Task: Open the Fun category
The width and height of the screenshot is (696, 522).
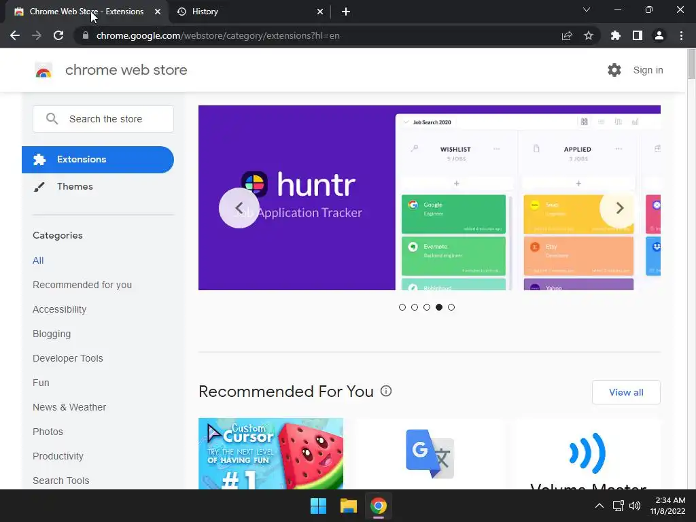Action: (x=41, y=383)
